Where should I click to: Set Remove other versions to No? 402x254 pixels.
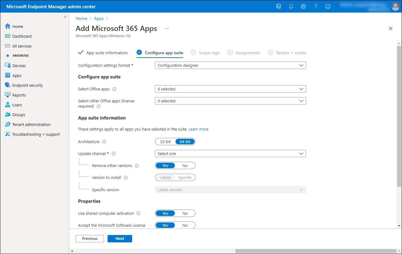pyautogui.click(x=185, y=165)
